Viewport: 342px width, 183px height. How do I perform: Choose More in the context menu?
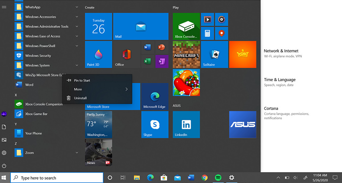(97, 89)
